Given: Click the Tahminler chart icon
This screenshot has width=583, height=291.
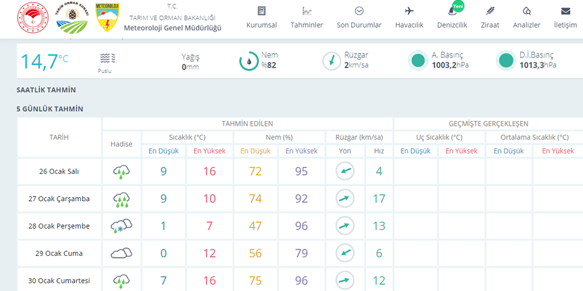Looking at the screenshot, I should pyautogui.click(x=307, y=11).
